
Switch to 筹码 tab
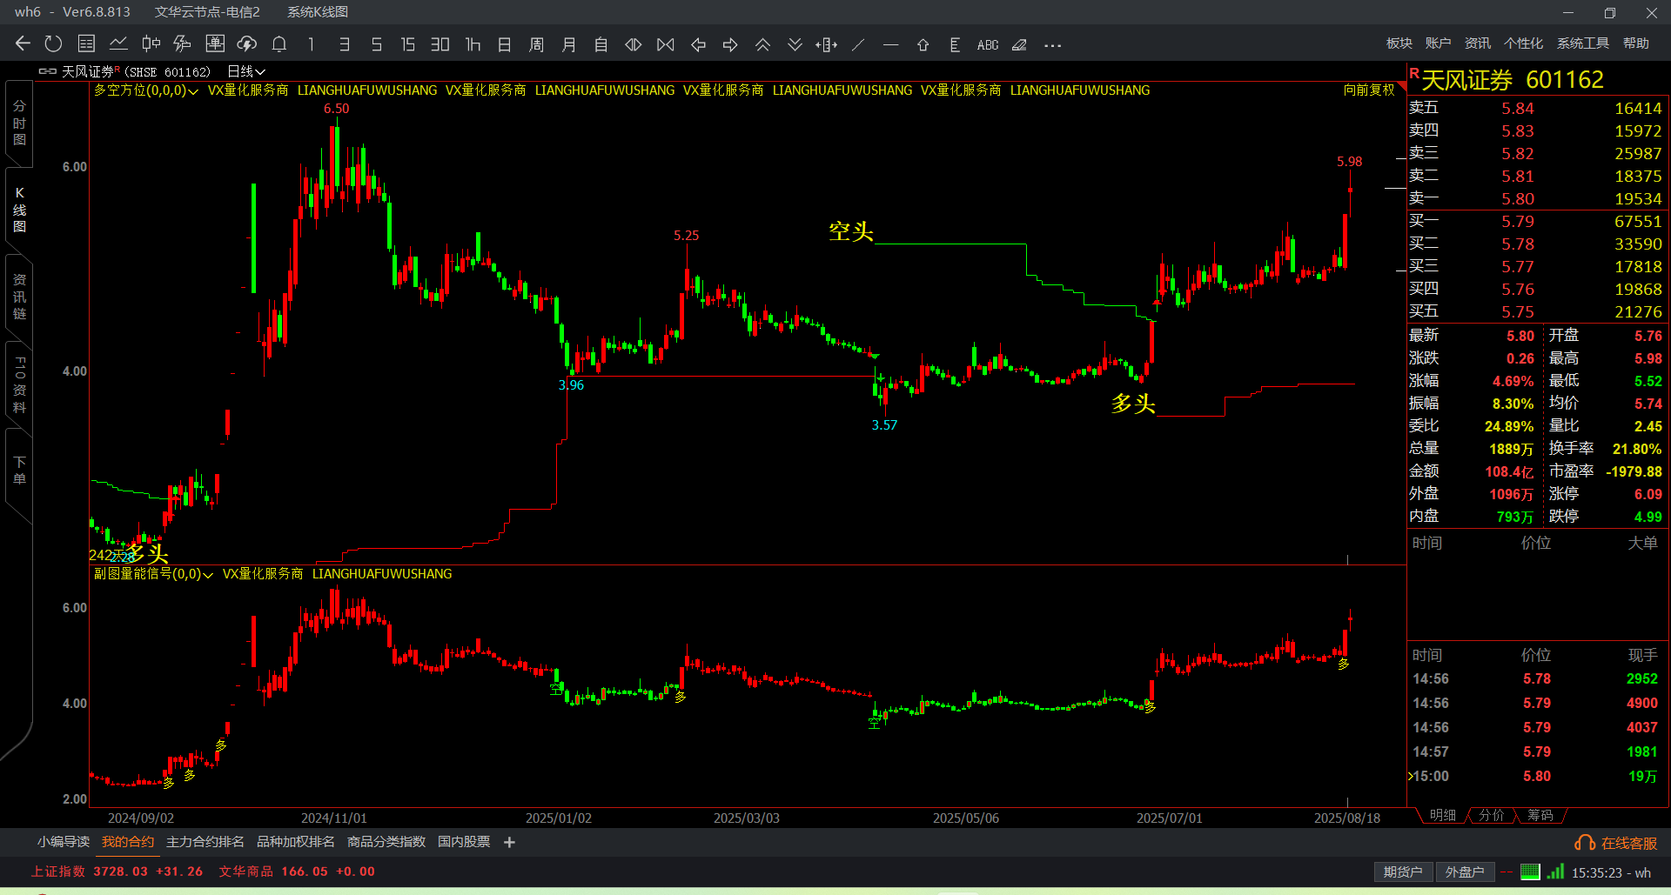click(x=1540, y=815)
